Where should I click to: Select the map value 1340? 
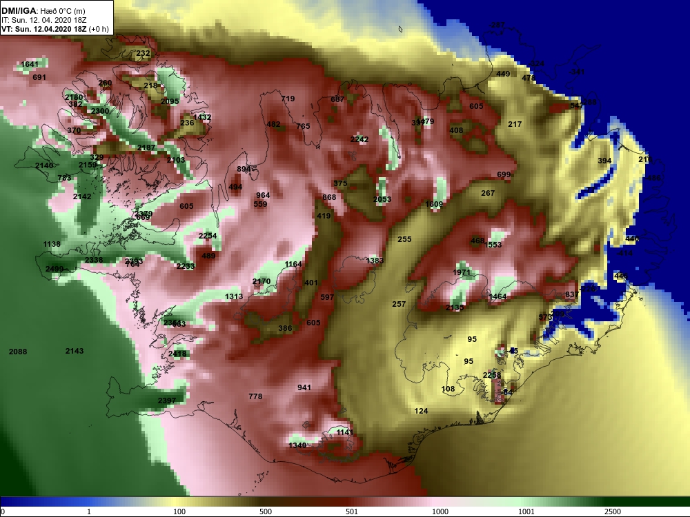click(x=297, y=445)
